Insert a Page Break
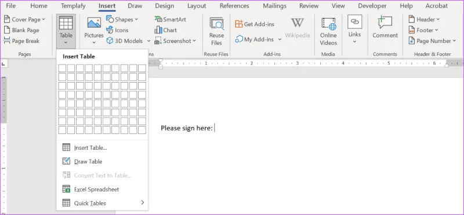The height and width of the screenshot is (215, 464). pos(21,41)
